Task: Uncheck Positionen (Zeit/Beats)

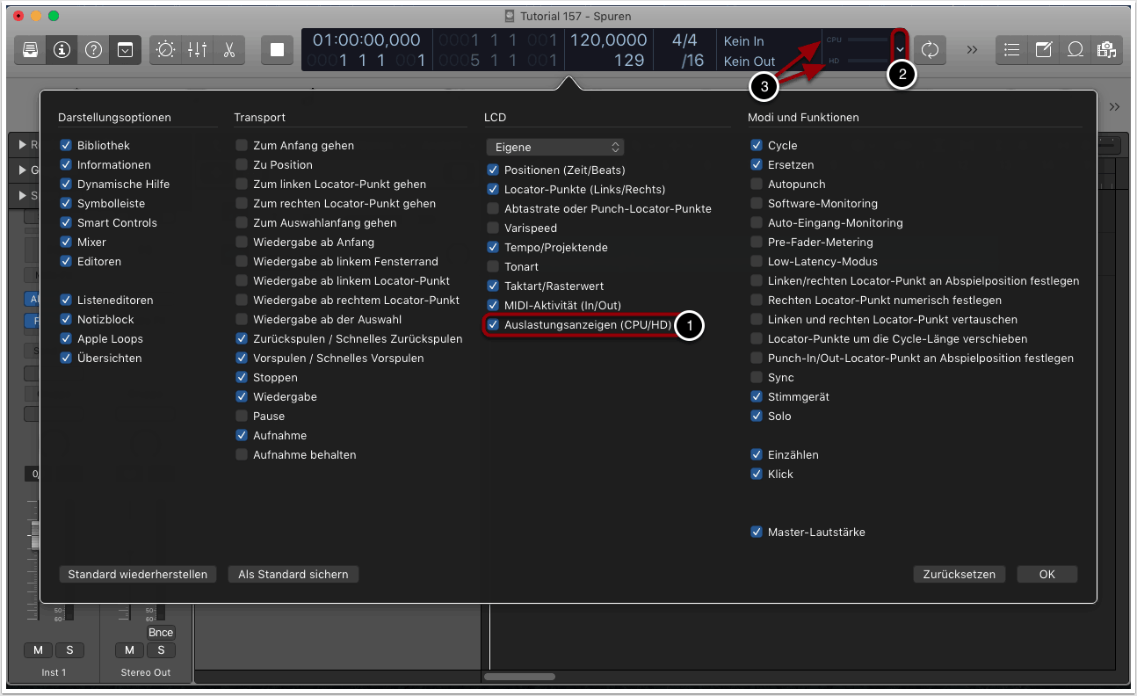Action: click(x=493, y=170)
